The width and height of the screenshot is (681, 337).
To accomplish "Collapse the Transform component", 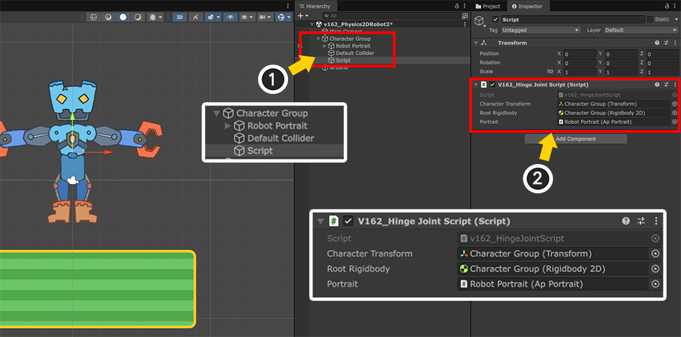I will pyautogui.click(x=477, y=43).
